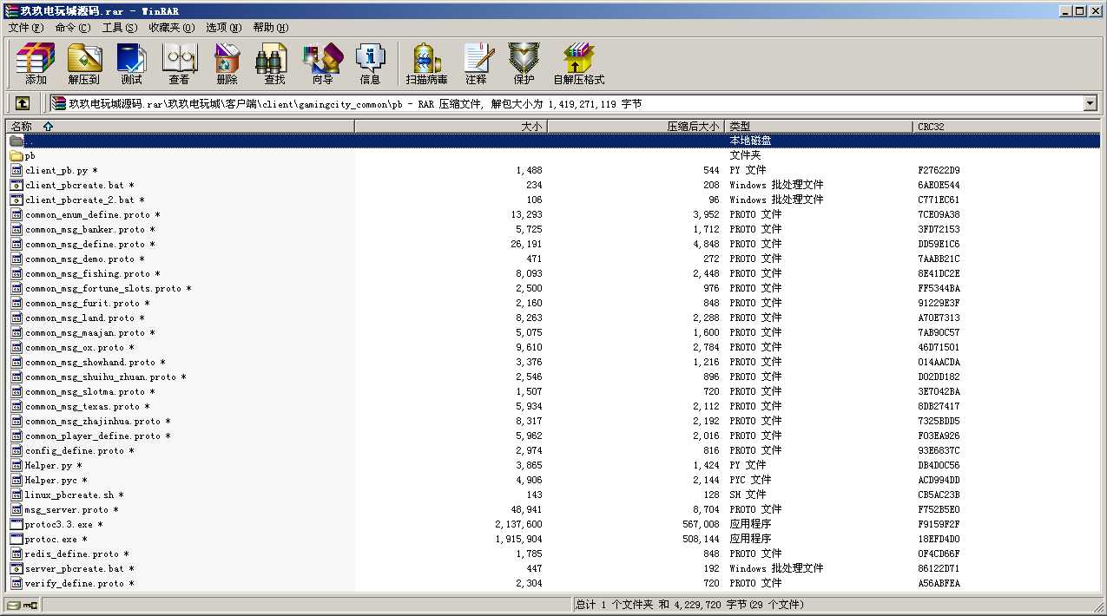This screenshot has height=616, width=1107.
Task: Select file common_msg_demo.proto
Action: point(84,259)
